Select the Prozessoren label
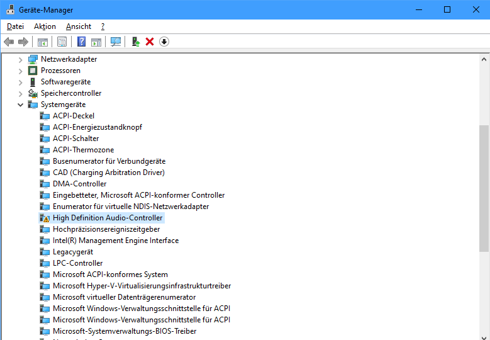Screen dimensions: 490x340 tap(60, 71)
